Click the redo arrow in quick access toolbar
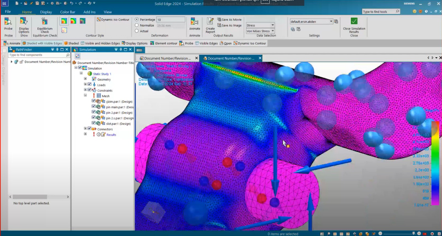This screenshot has height=236, width=442. click(80, 3)
